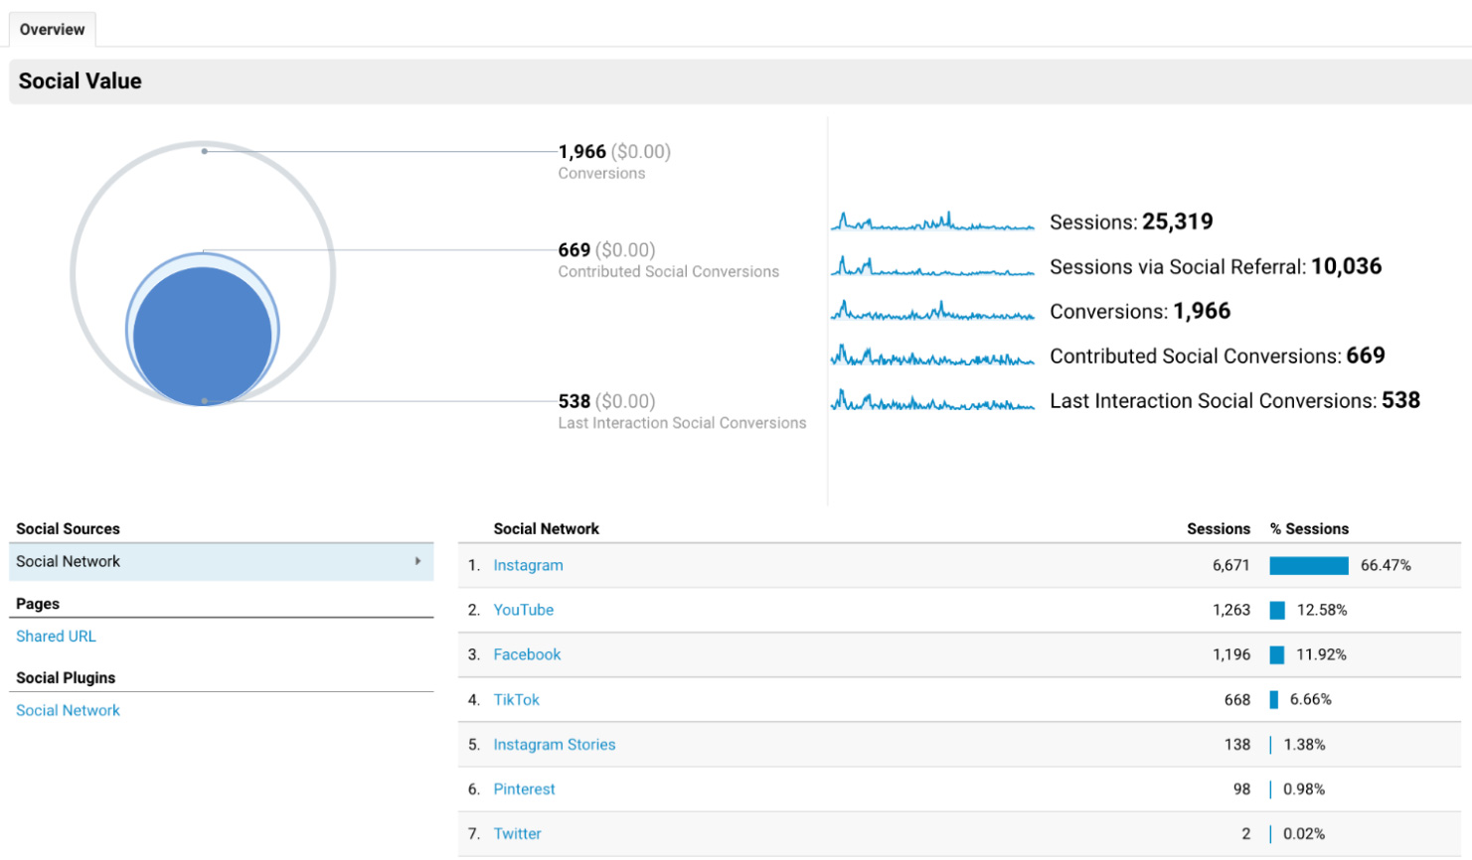Select the inner blue circle in the diagram

pyautogui.click(x=203, y=333)
